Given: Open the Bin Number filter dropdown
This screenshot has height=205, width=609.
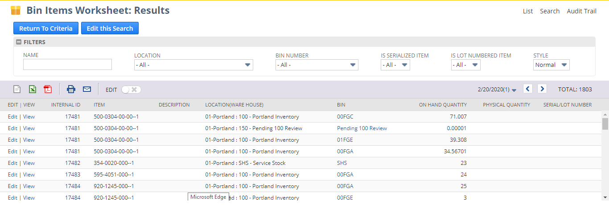Looking at the screenshot, I should [317, 65].
